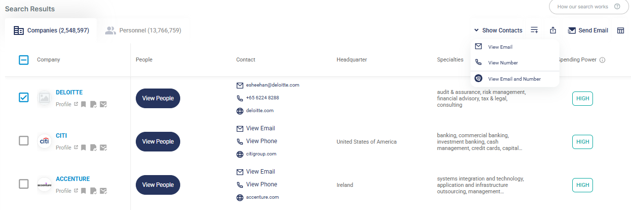Open the accenture.com website link
Viewport: 631px width, 210px height.
(262, 197)
